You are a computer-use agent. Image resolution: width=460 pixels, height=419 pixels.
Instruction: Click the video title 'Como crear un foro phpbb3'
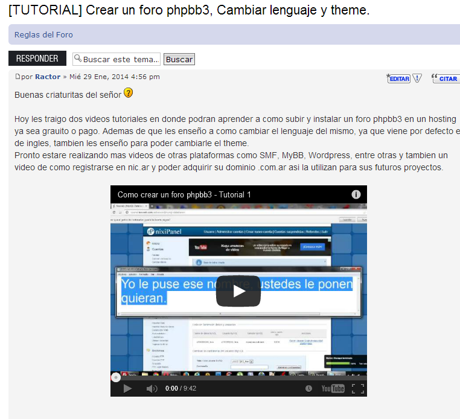click(x=184, y=194)
